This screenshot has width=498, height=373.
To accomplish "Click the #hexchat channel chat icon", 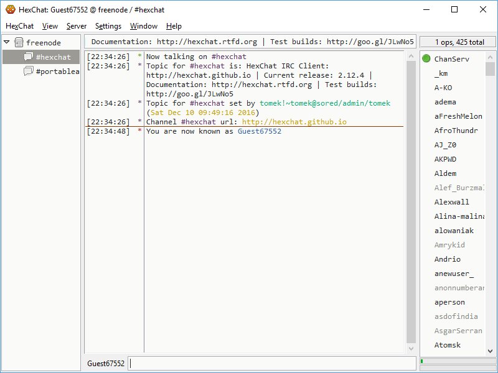I will 28,57.
